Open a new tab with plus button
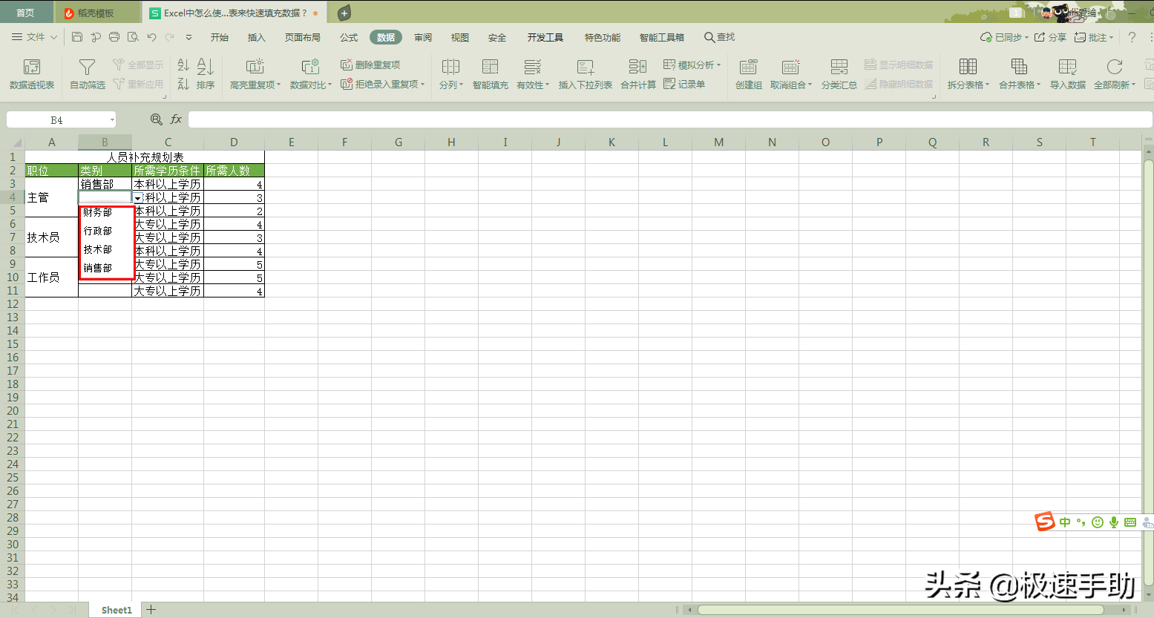Image resolution: width=1154 pixels, height=618 pixels. 344,13
